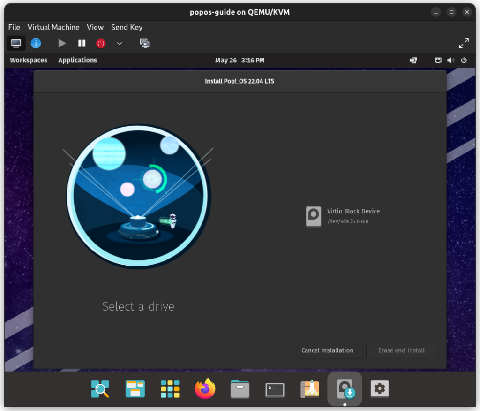Close the popos-guide QEMU/KVM window
The height and width of the screenshot is (411, 480).
[x=467, y=12]
